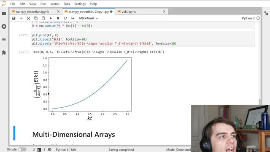Click Saving completed status message
The width and height of the screenshot is (270, 152).
(121, 149)
